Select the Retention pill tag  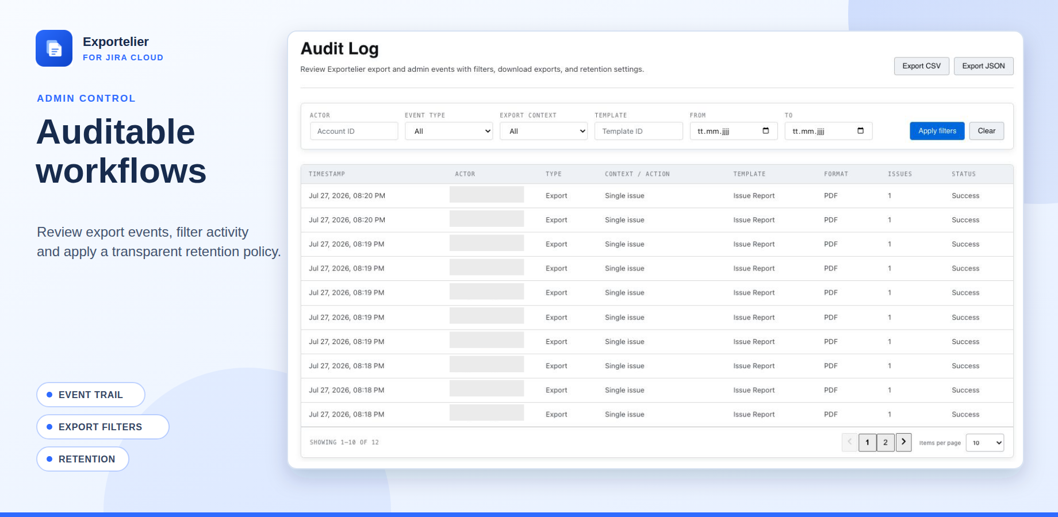click(83, 459)
